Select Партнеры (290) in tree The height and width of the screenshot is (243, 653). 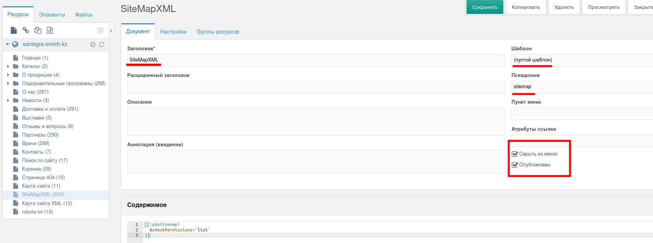[x=40, y=135]
